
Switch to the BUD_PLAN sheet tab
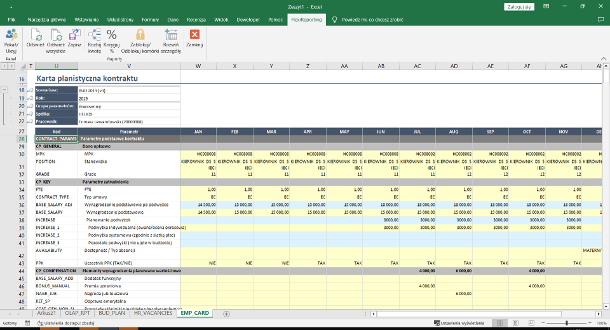[x=111, y=313]
